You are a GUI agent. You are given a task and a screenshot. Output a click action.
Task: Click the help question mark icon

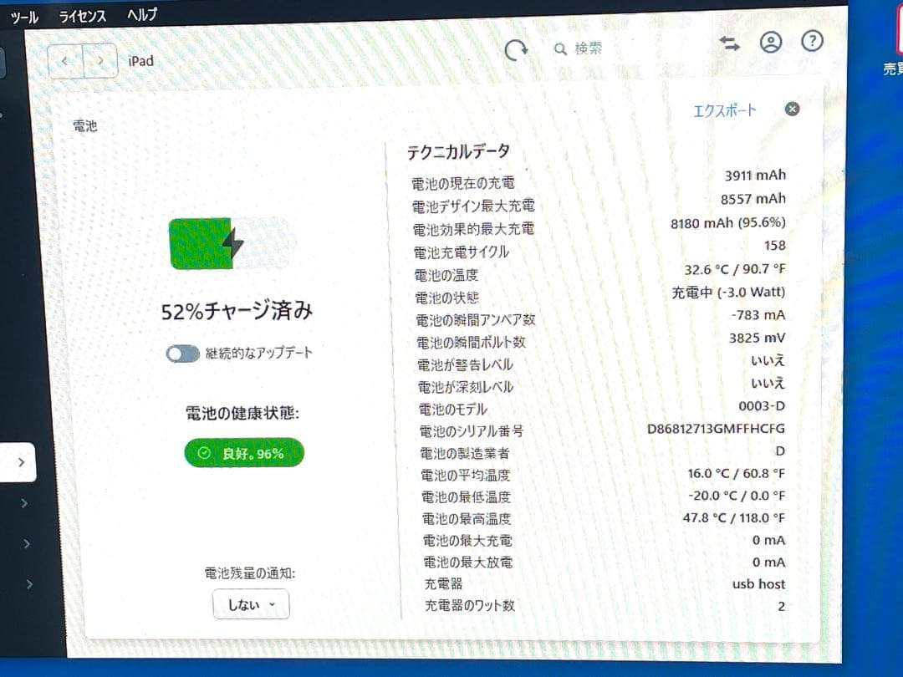pyautogui.click(x=812, y=41)
